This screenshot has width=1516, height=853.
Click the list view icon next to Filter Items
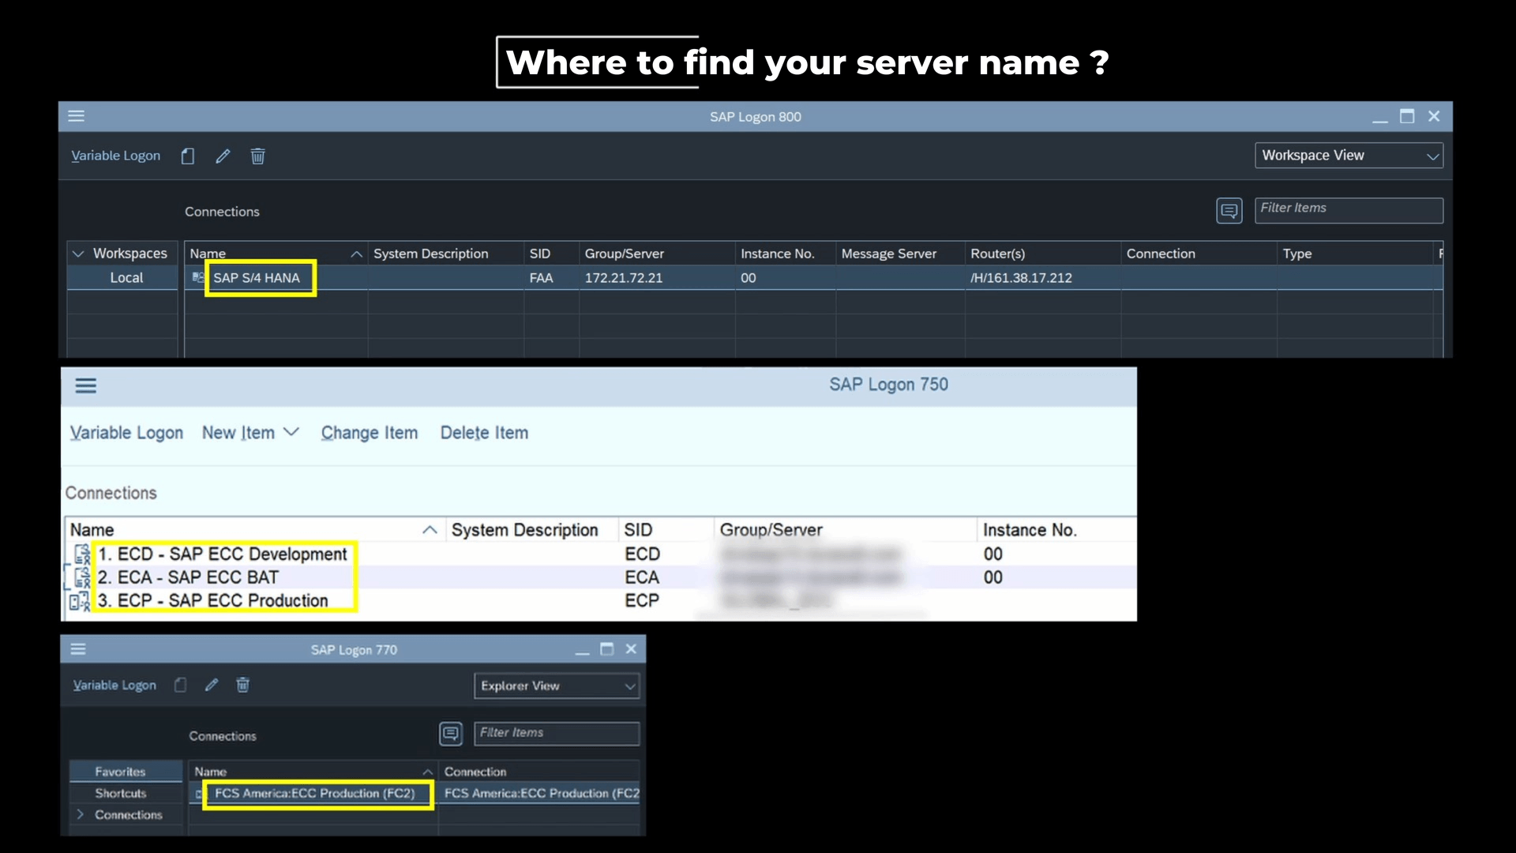coord(1229,210)
